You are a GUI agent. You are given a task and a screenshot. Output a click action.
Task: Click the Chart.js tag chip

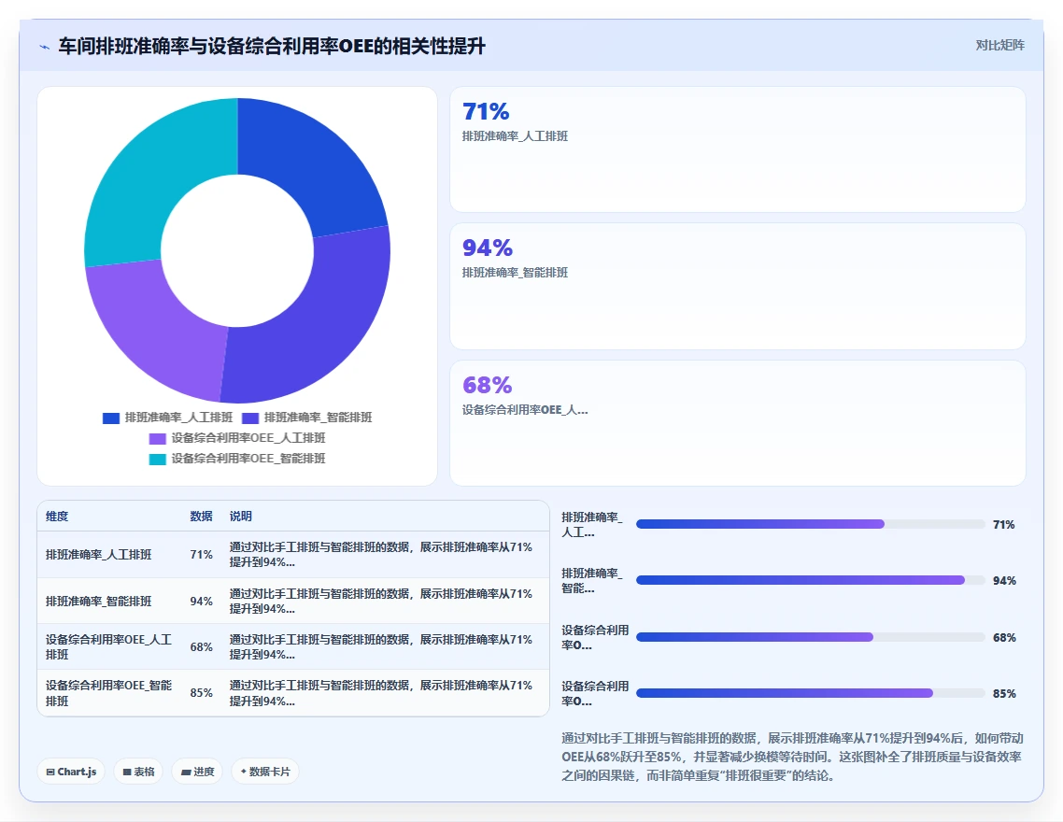[71, 772]
